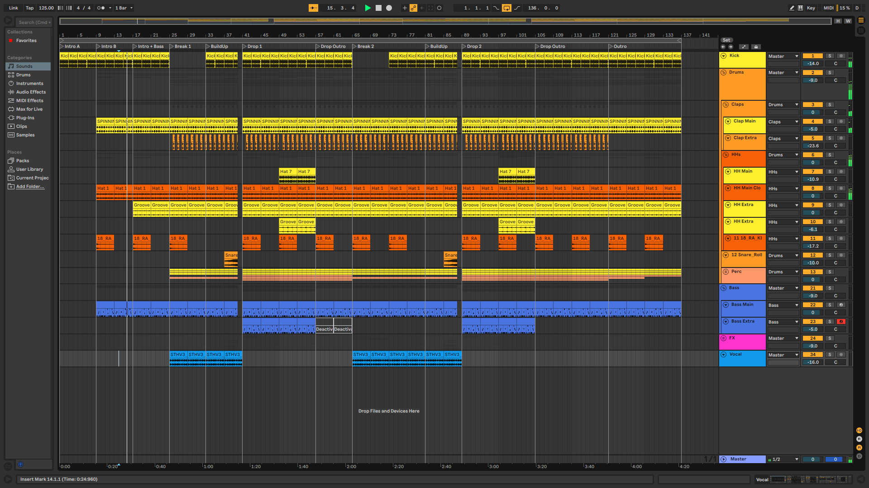Click the Session Record circle button
Viewport: 869px width, 488px height.
[439, 8]
